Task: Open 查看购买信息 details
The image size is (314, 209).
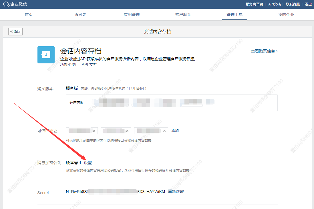Action: (x=264, y=51)
